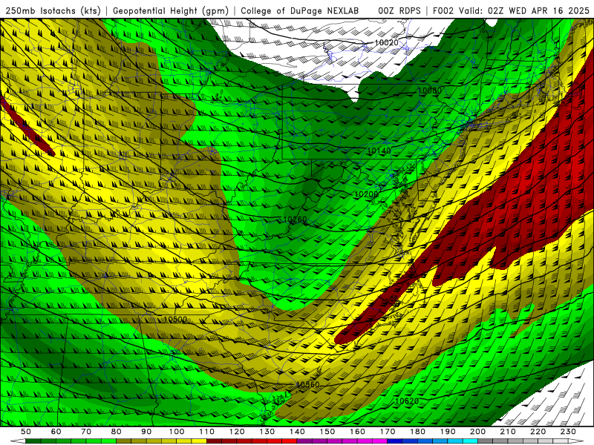Click the 10080 height contour label
This screenshot has height=445, width=594.
tap(430, 90)
